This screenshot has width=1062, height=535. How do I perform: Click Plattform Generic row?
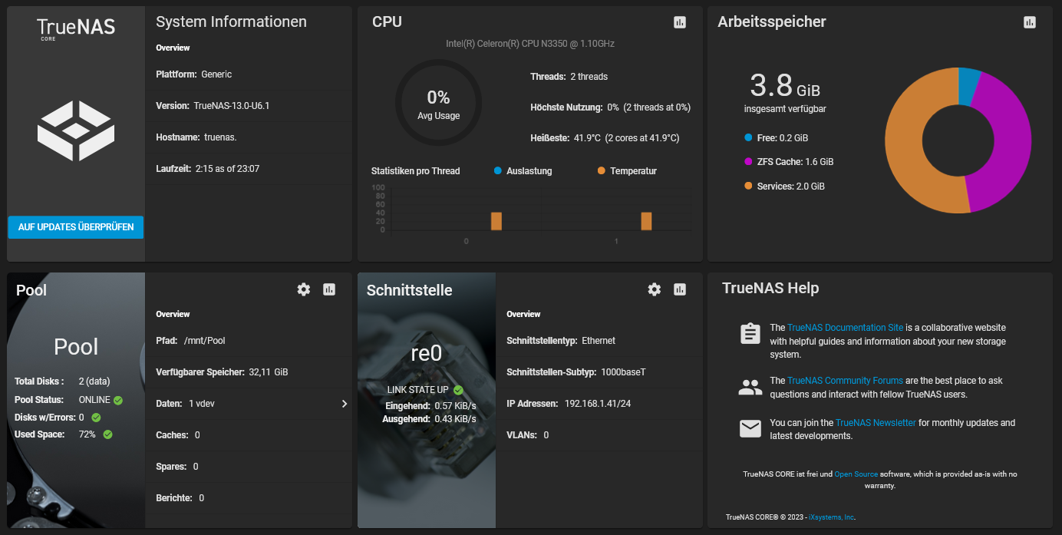pos(248,74)
